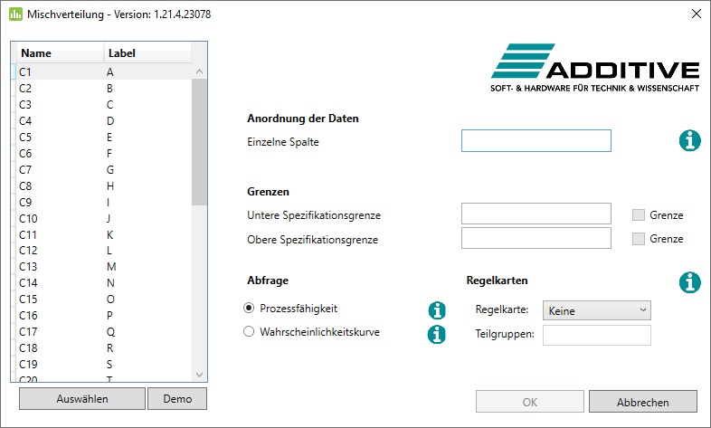Image resolution: width=711 pixels, height=428 pixels.
Task: Click the info icon beside Einzelne Spalte
Action: (689, 140)
